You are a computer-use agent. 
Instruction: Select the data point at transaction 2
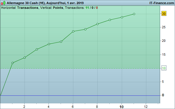25,58
